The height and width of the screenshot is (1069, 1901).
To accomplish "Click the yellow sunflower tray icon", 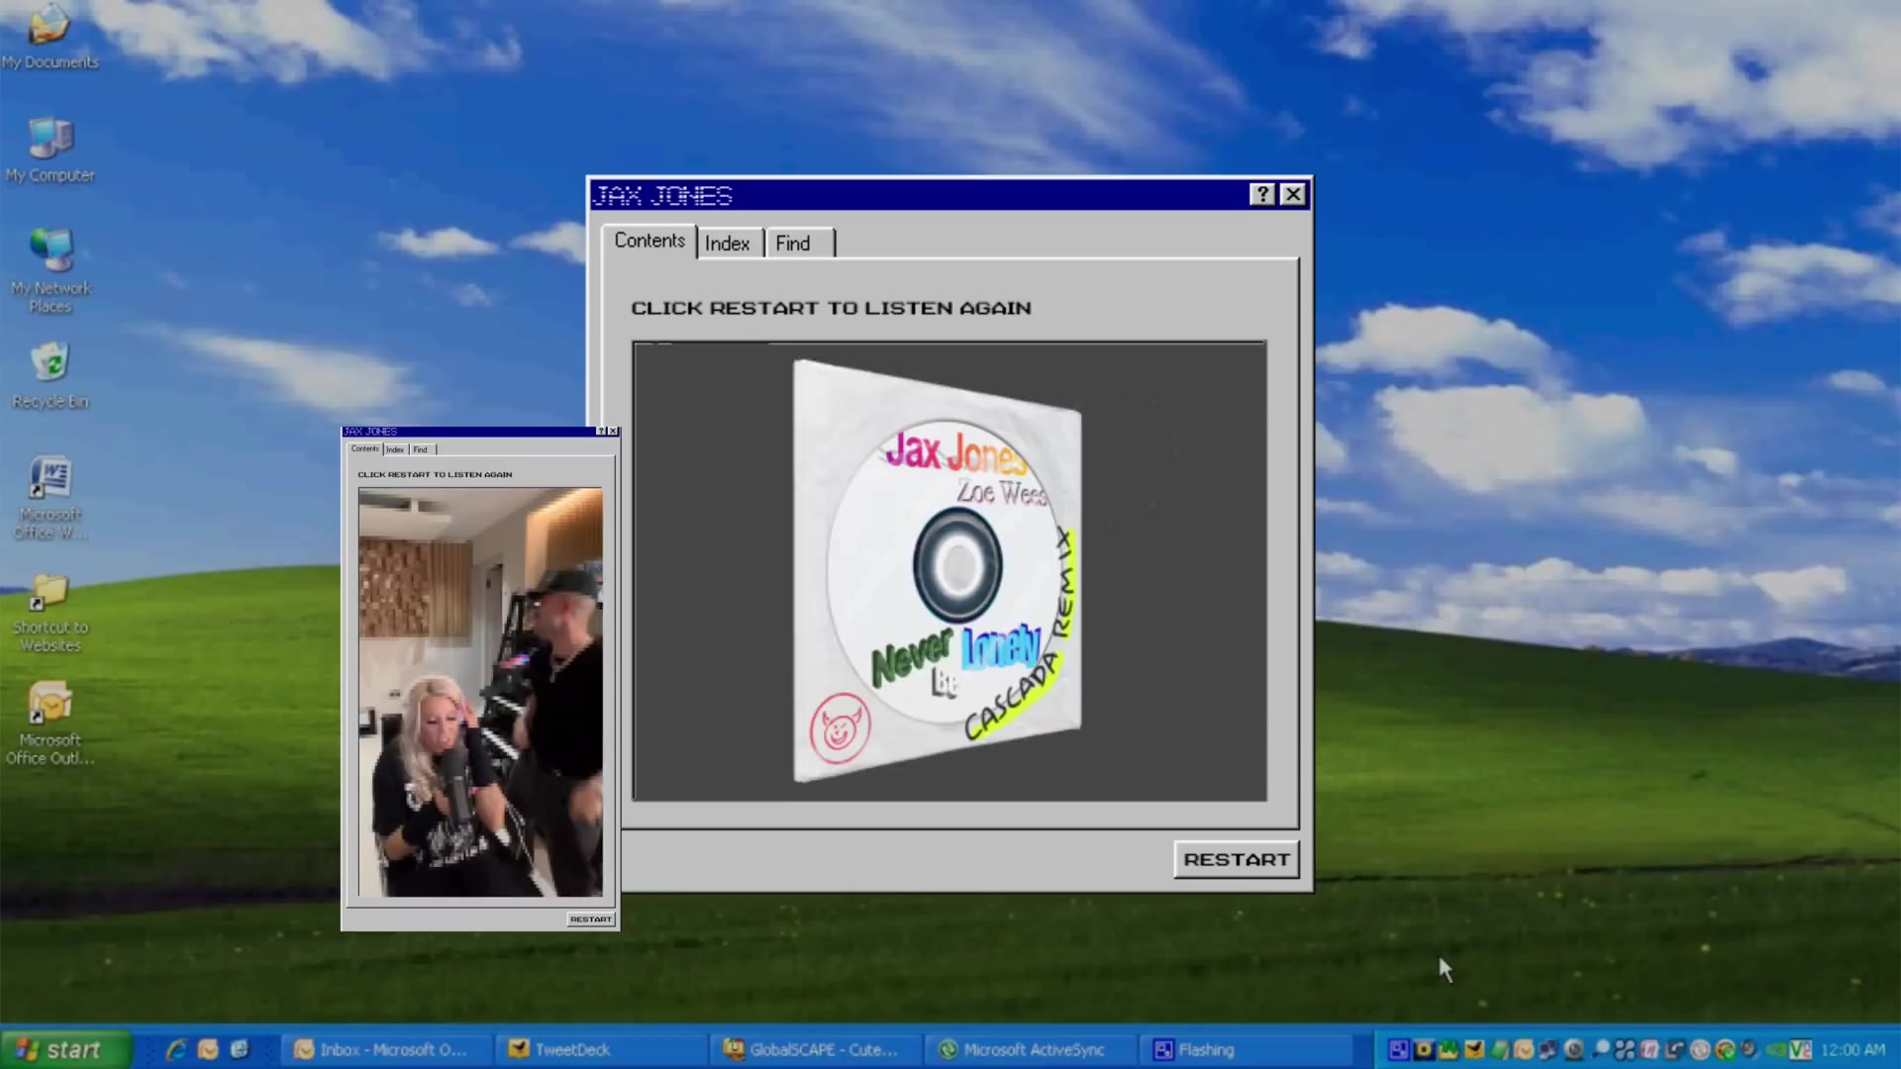I will pyautogui.click(x=1424, y=1049).
